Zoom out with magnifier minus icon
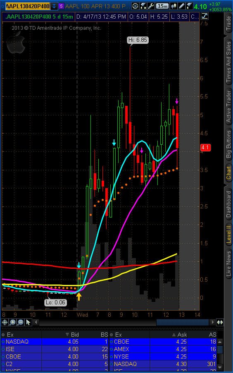The width and height of the screenshot is (233, 373). click(20, 322)
